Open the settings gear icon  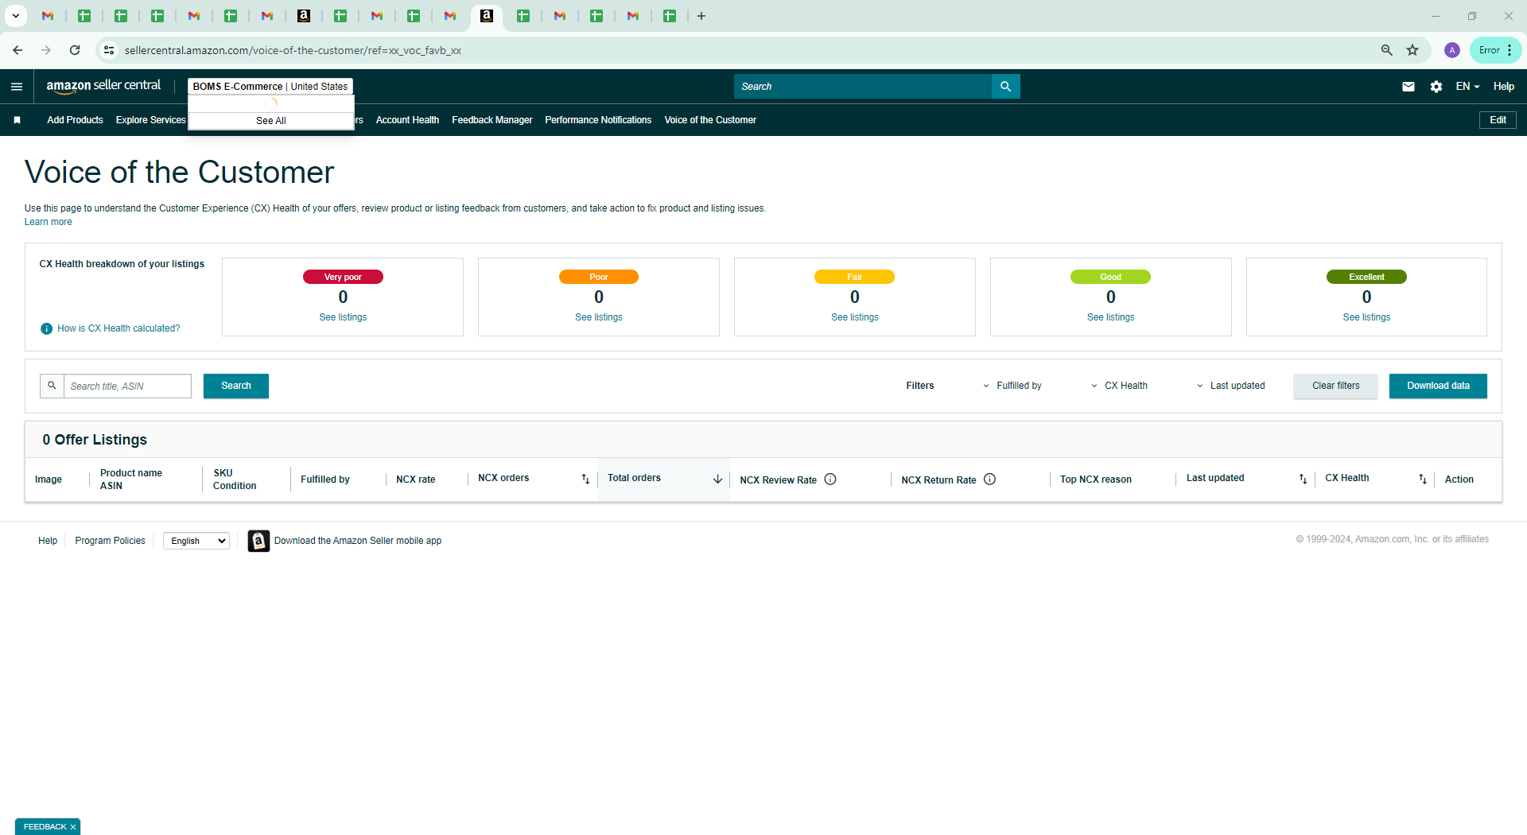(x=1436, y=87)
